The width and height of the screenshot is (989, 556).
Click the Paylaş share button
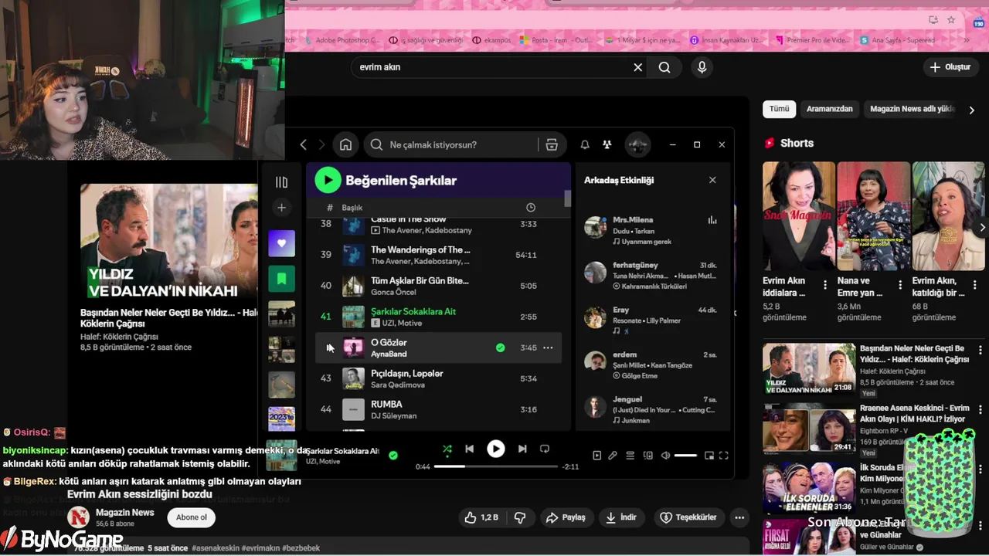(x=566, y=517)
